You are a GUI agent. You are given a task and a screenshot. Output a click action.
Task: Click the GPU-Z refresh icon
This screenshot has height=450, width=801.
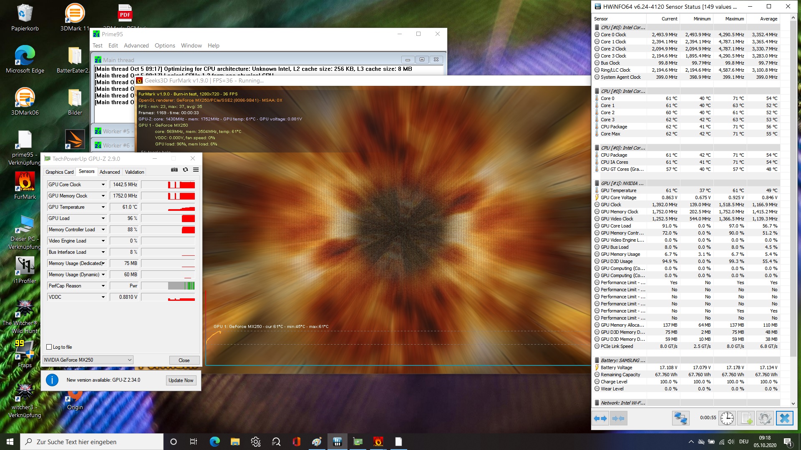point(185,170)
